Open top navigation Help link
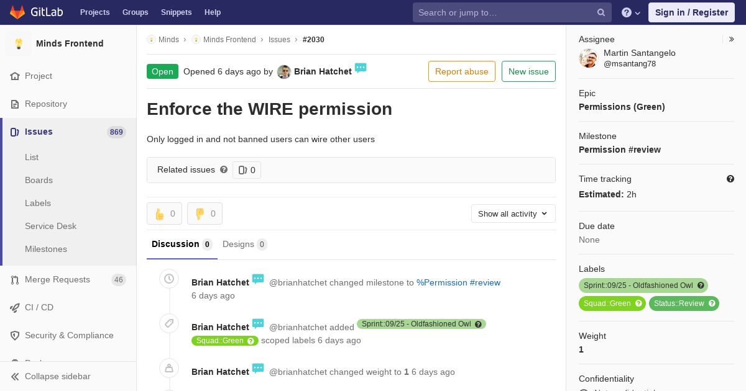Screen dimensions: 746x391 tap(213, 12)
